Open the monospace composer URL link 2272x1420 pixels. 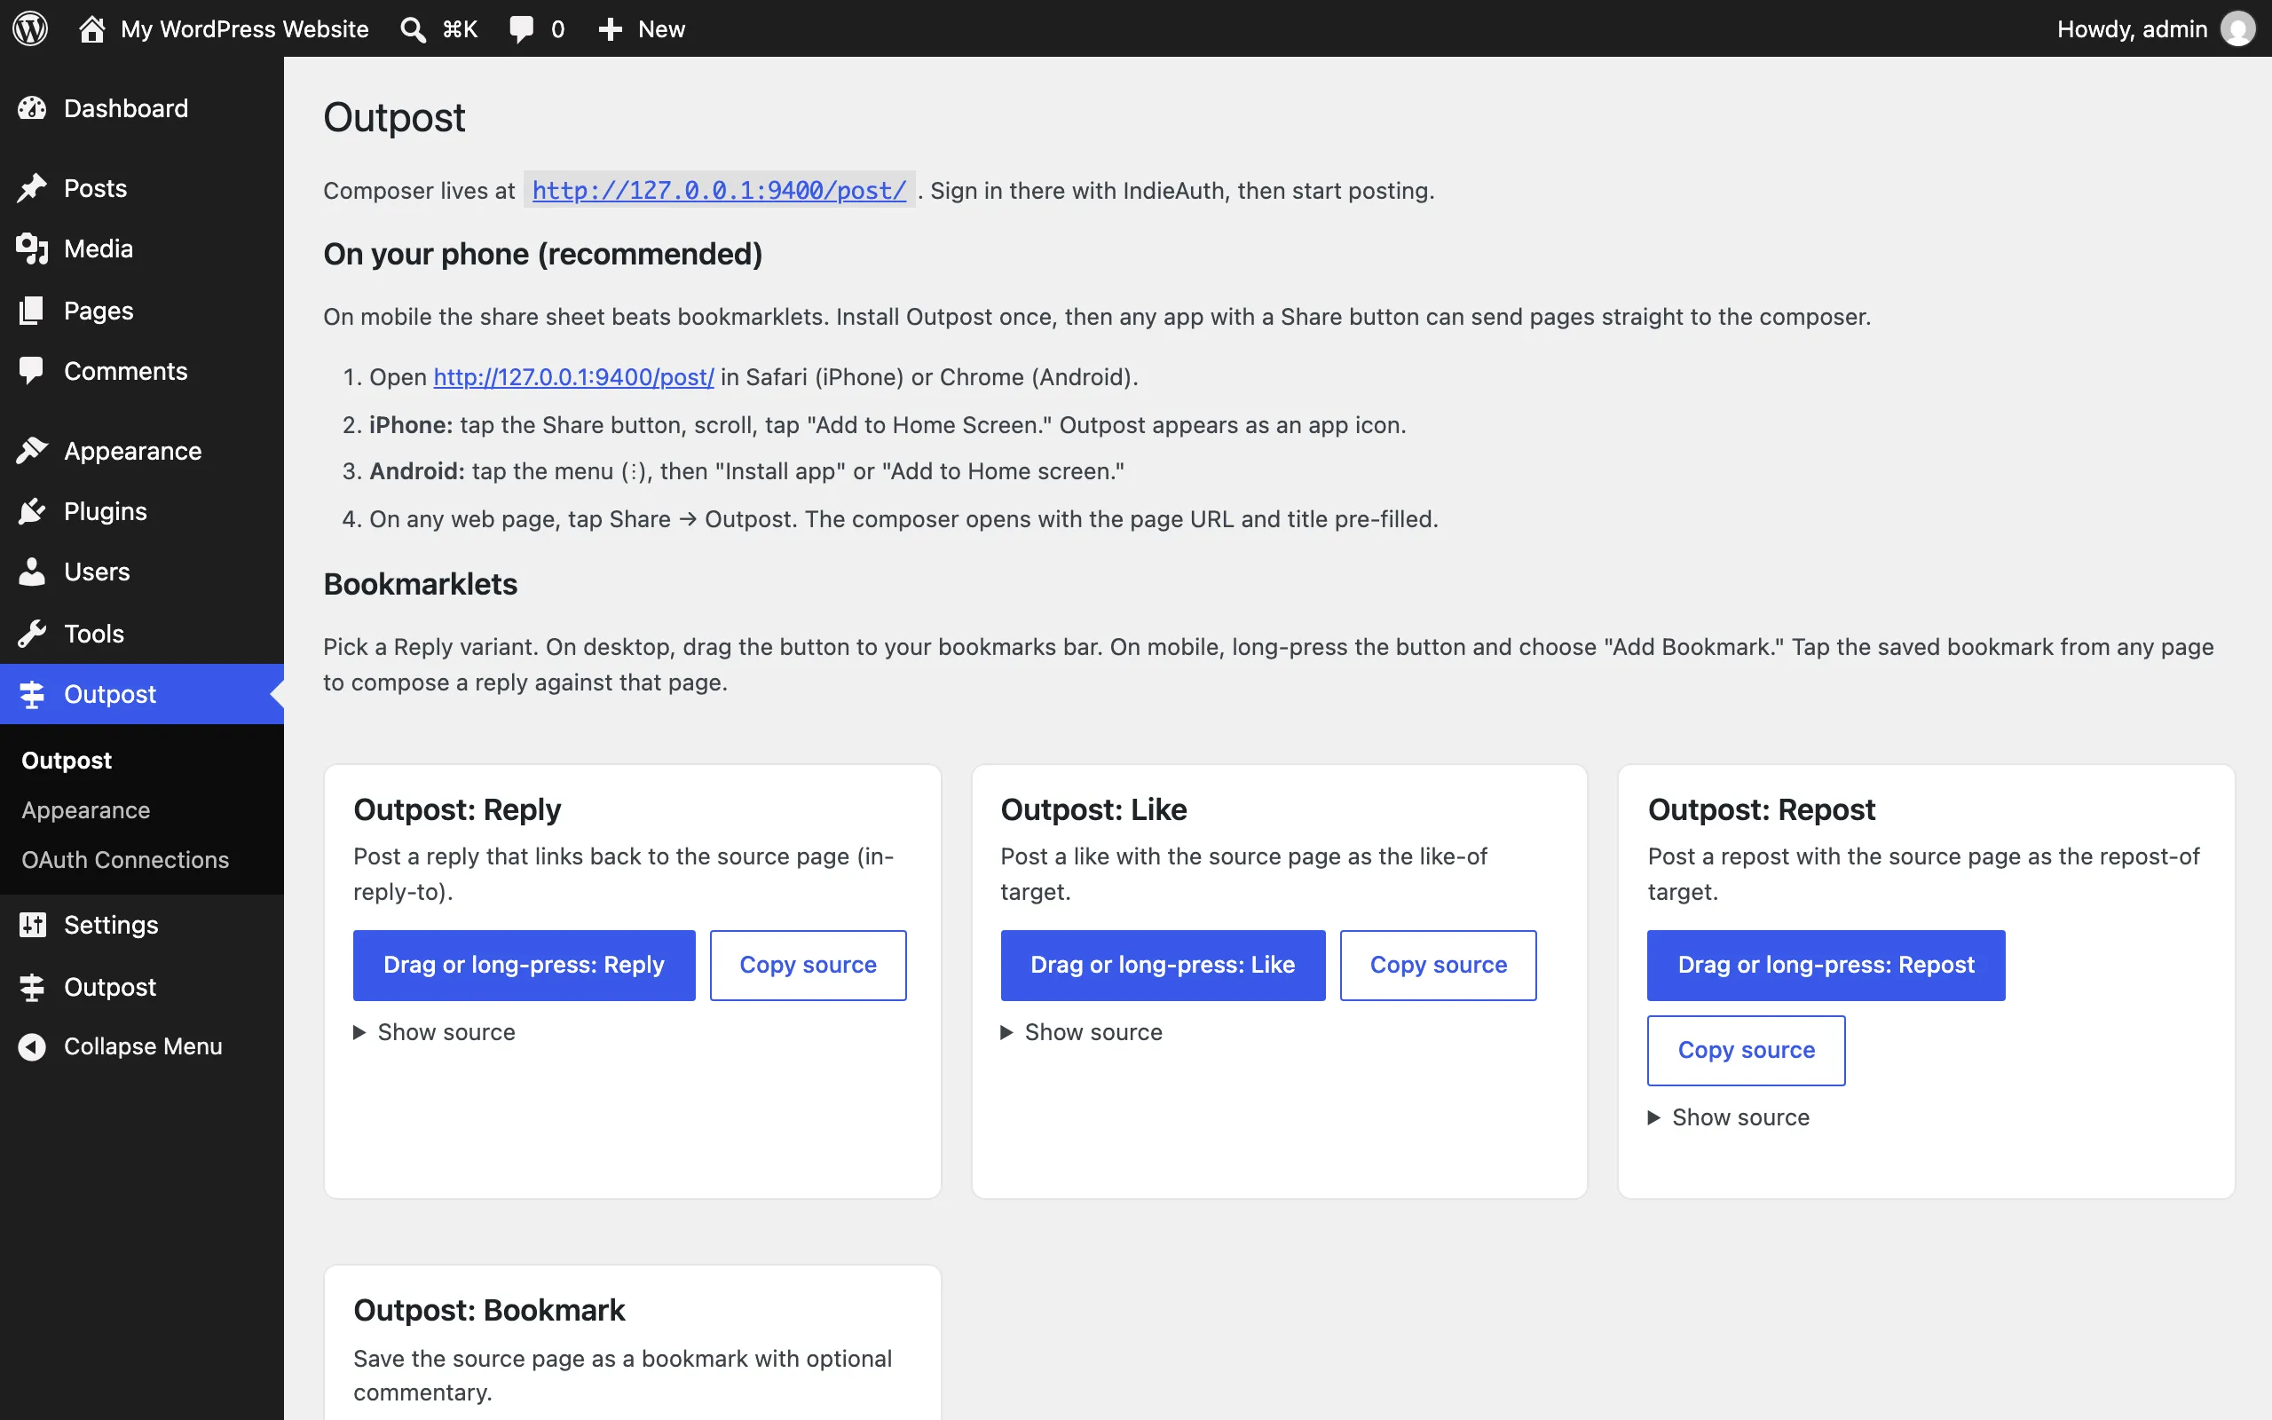tap(719, 191)
